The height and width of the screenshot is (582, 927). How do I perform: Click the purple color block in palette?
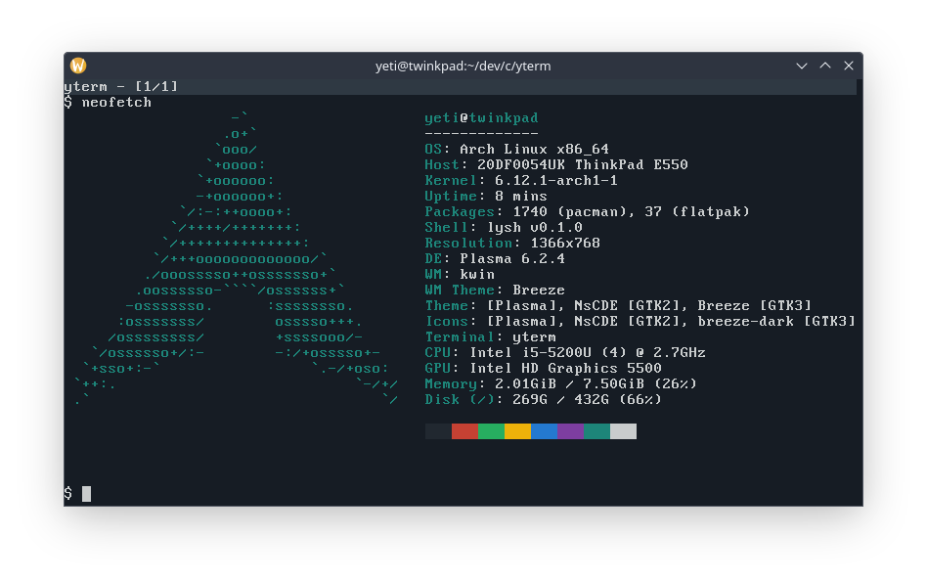570,431
